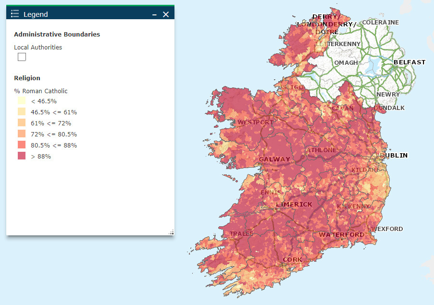Select the 80.5% <= 88% legend color
Screen dimensions: 434x305
coord(21,145)
